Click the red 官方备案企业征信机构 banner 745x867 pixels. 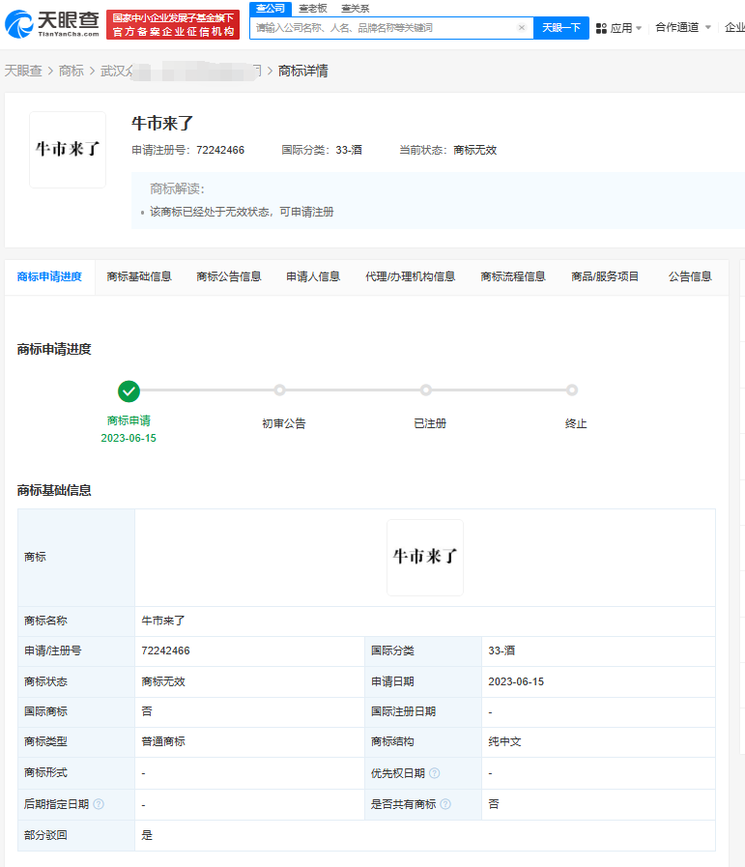[173, 24]
